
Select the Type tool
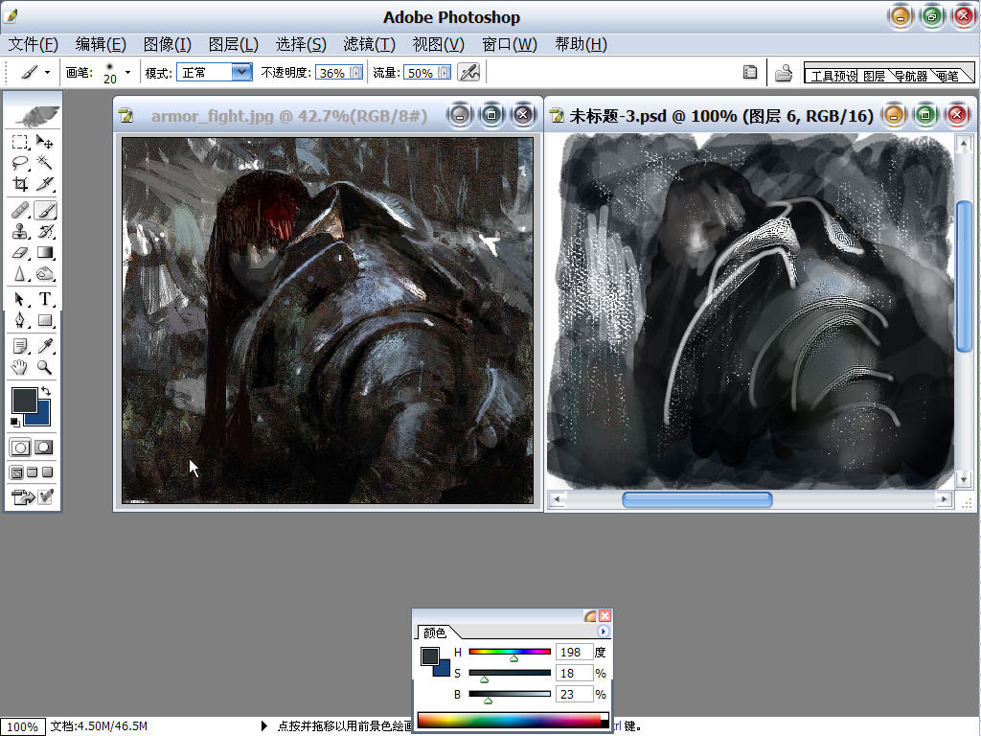click(x=44, y=299)
